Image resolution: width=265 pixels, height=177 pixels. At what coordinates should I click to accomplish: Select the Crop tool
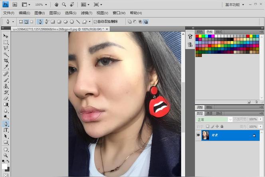[x=6, y=60]
